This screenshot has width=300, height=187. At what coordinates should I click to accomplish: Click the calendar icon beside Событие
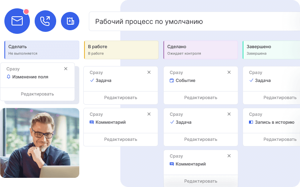pyautogui.click(x=172, y=80)
